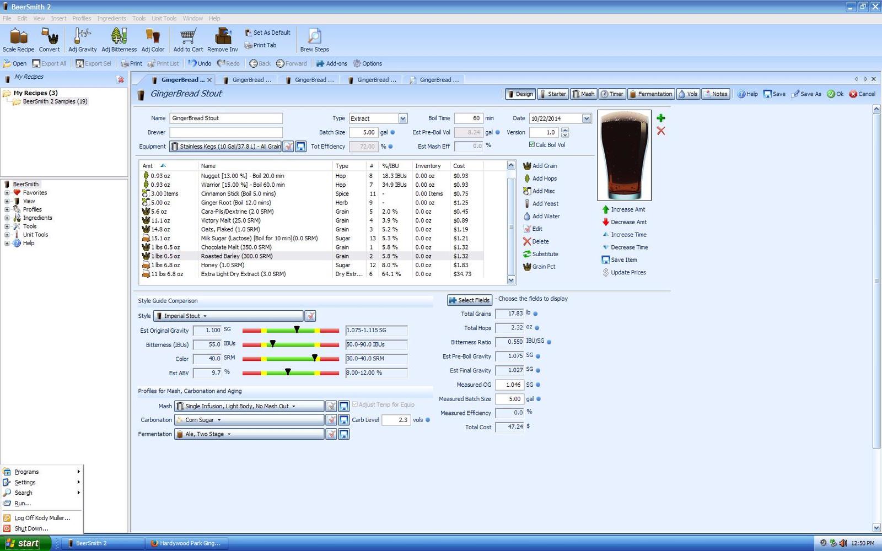Screen dimensions: 882x551
Task: Open the Style dropdown showing Imperial Stout
Action: pos(229,316)
